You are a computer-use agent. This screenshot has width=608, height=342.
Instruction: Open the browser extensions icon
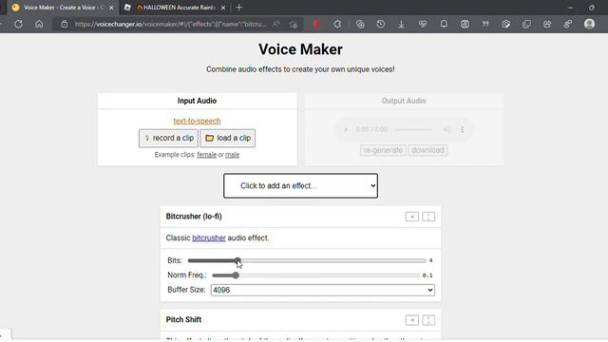click(337, 24)
